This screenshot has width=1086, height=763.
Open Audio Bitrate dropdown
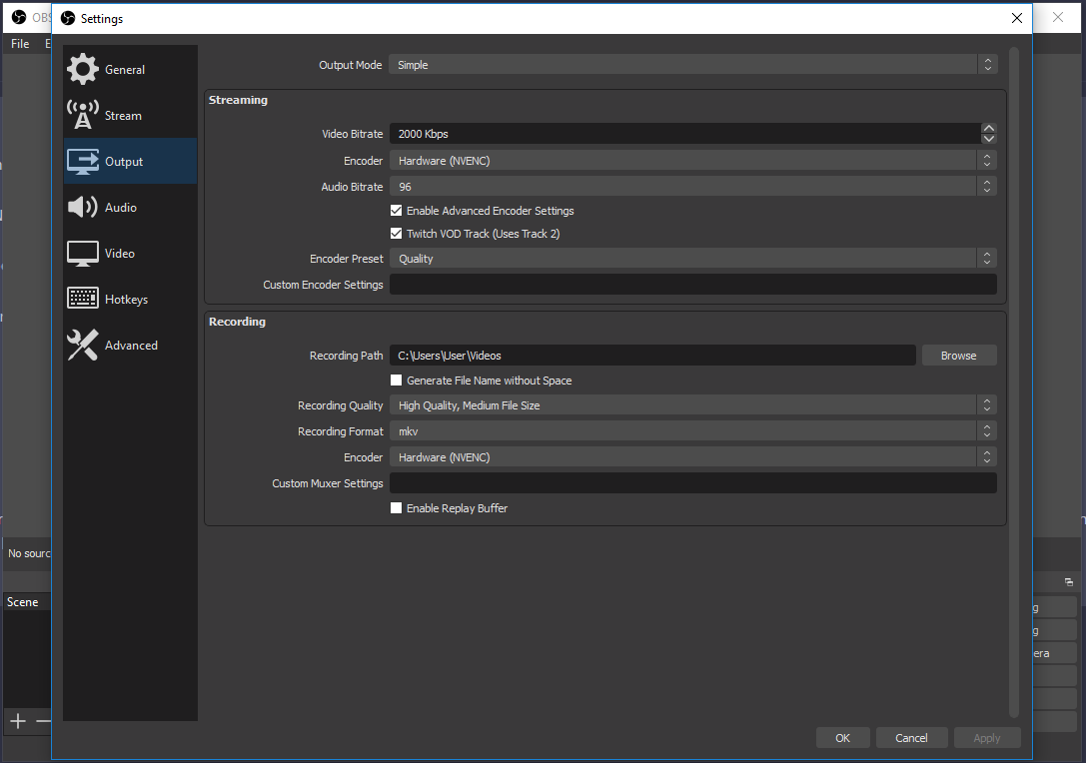point(692,186)
